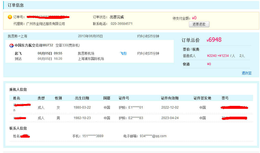Screen dimensions: 260x153
Task: Click the blue 飞行 link
Action: click(123, 53)
